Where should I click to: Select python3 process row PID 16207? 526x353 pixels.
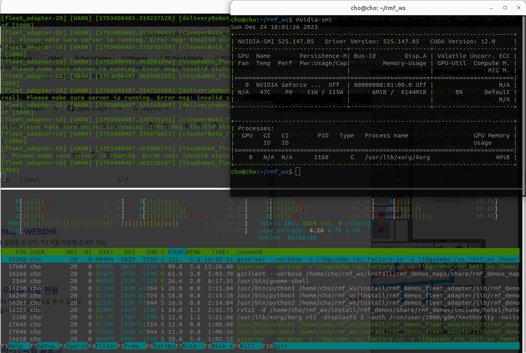(x=260, y=303)
